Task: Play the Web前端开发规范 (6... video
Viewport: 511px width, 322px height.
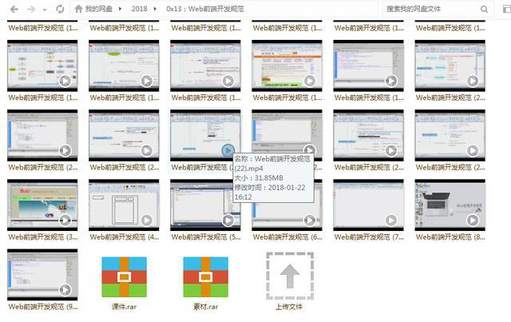Action: [309, 220]
